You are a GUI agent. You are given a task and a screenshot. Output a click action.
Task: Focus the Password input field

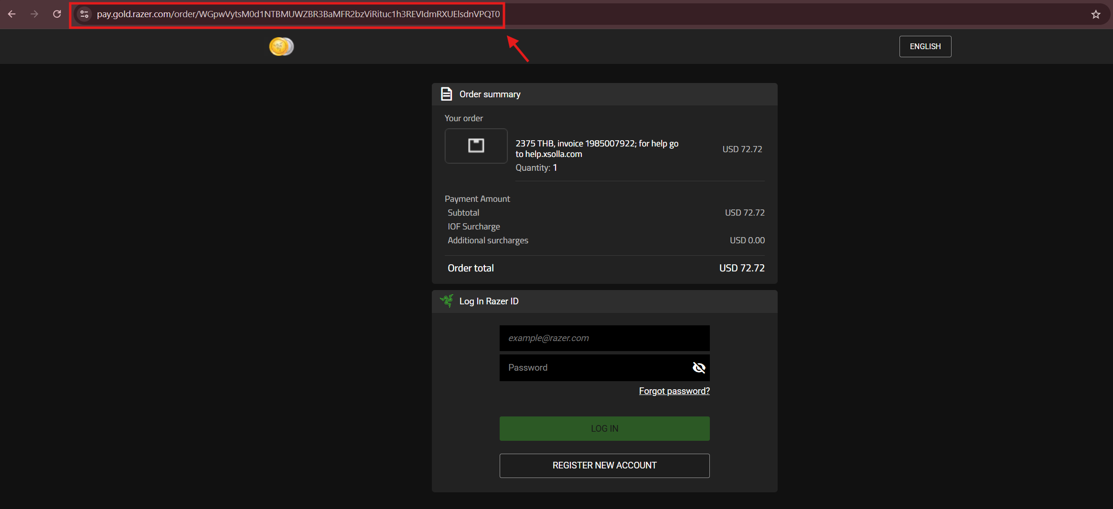(x=605, y=368)
